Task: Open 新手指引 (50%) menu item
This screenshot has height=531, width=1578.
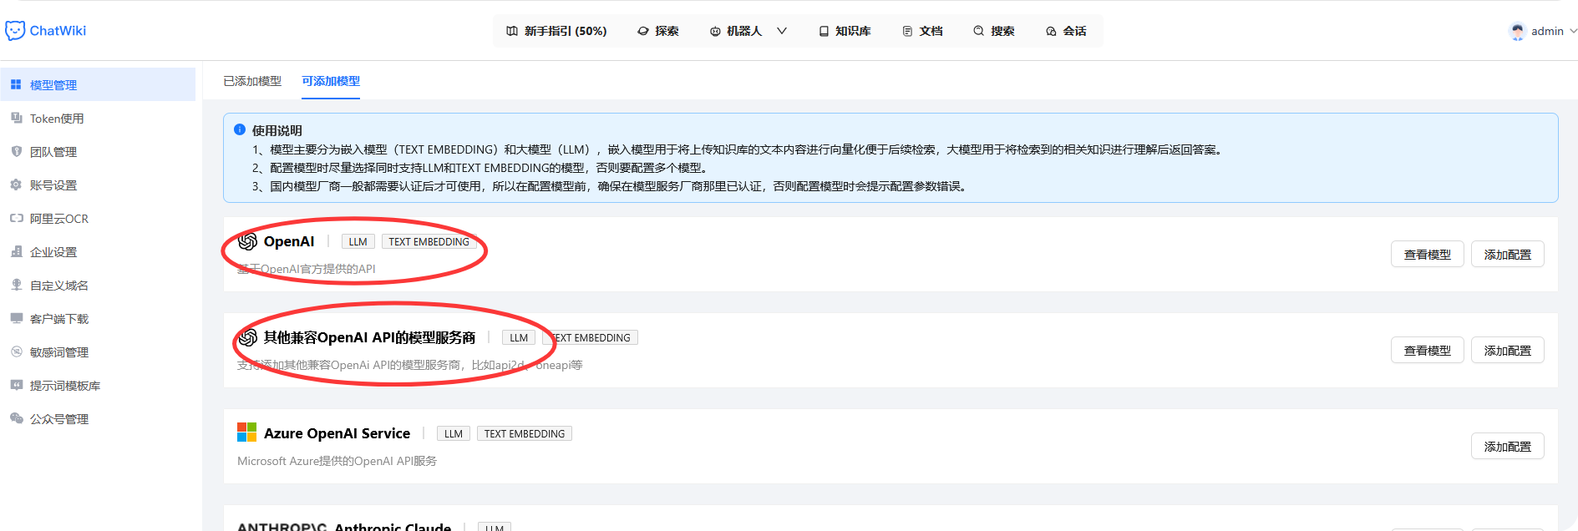Action: pyautogui.click(x=556, y=31)
